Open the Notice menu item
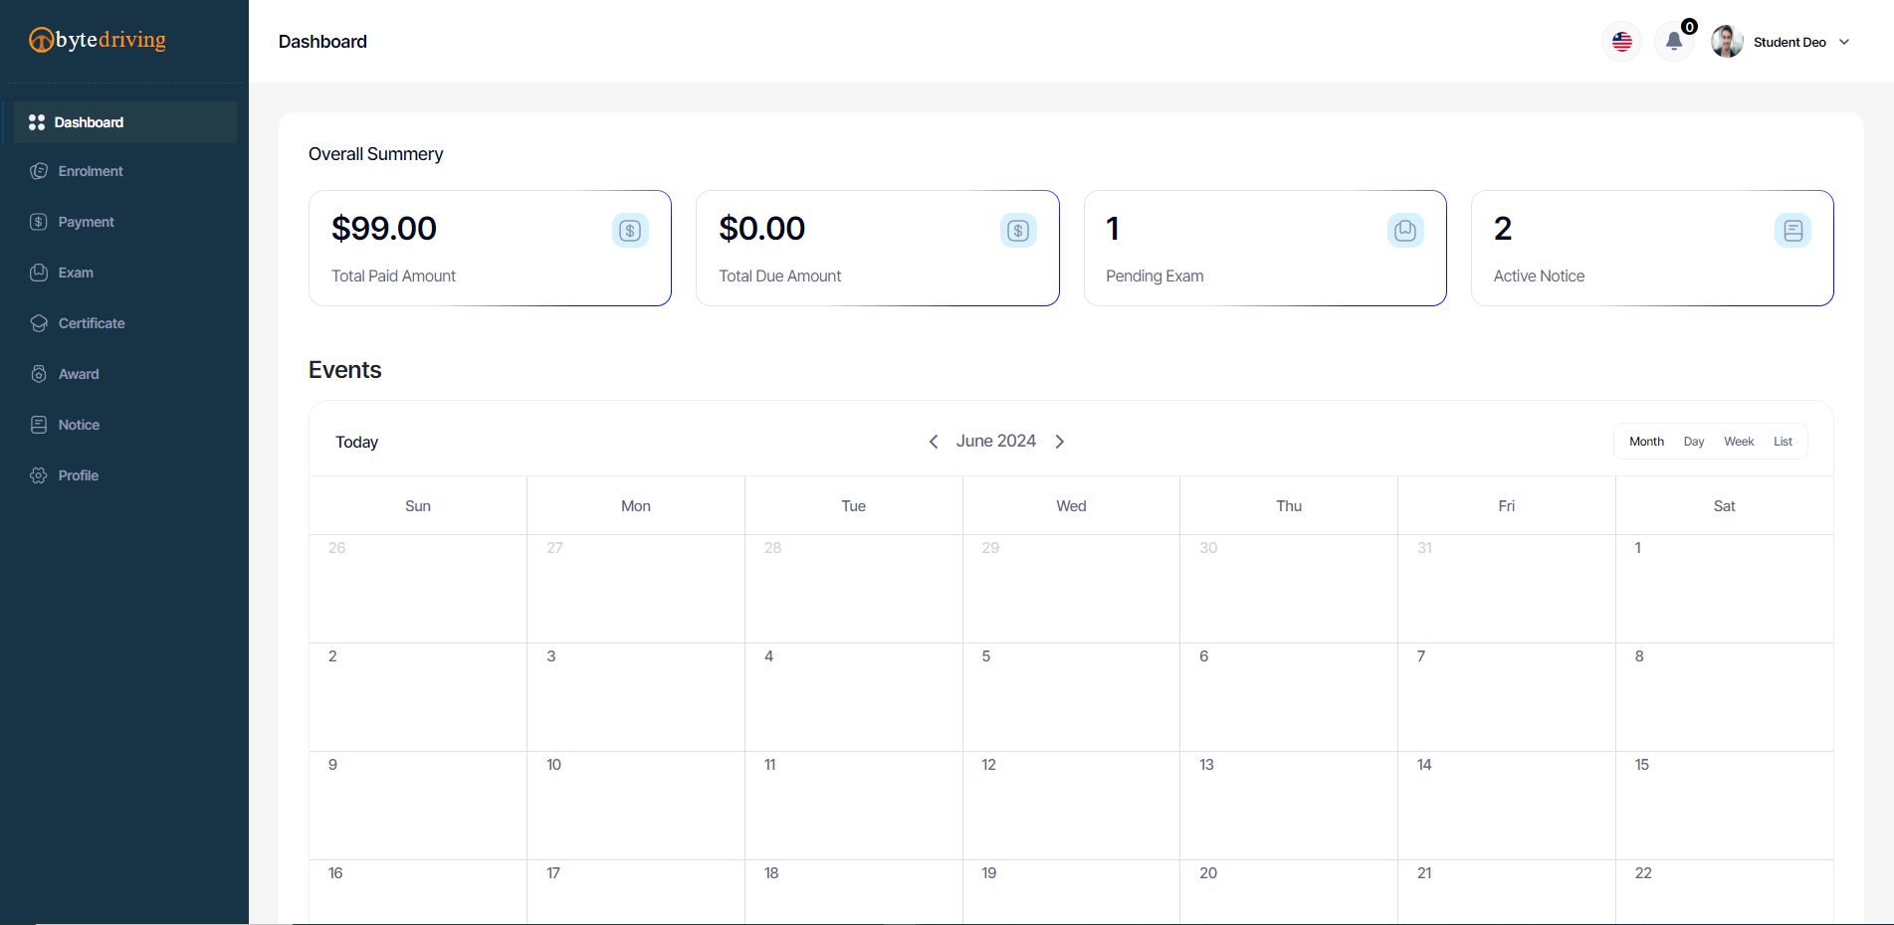The image size is (1894, 925). coord(79,425)
